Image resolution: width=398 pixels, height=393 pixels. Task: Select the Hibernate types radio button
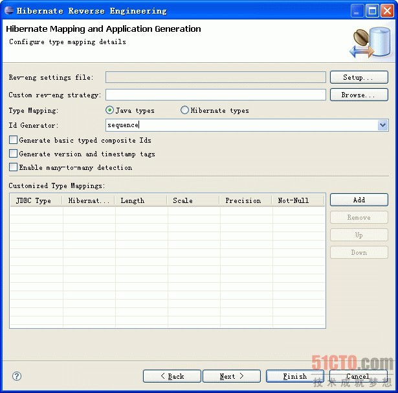184,110
